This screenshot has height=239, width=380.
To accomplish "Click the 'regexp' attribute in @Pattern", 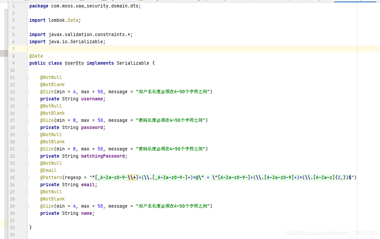I will click(x=73, y=178).
